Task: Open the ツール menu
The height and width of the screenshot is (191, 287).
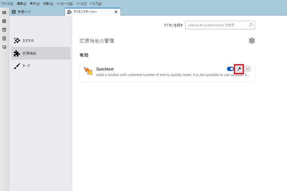Action: click(81, 3)
